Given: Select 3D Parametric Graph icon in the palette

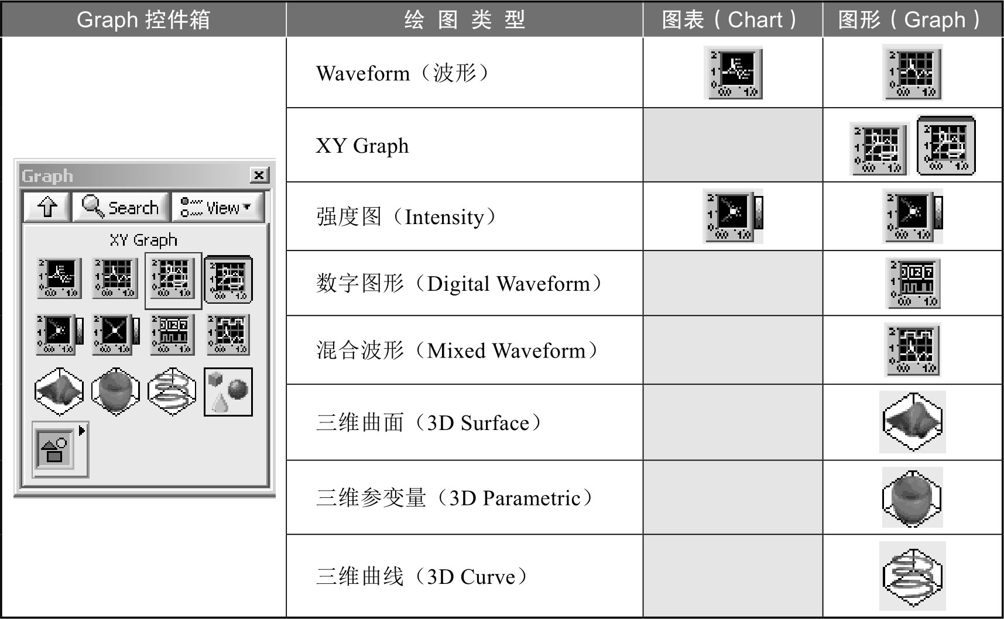Looking at the screenshot, I should (115, 392).
